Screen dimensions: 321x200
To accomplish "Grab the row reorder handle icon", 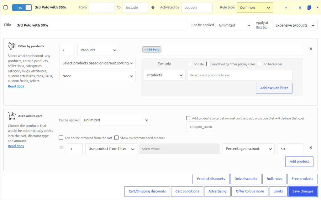I will pos(61,147).
